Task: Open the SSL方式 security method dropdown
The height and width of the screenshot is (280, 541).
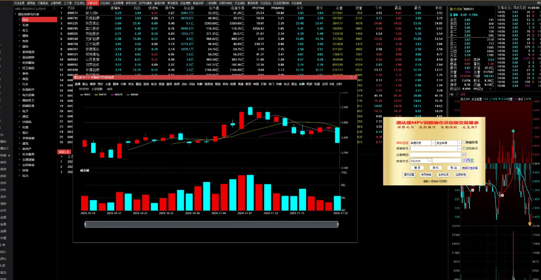Action: [430, 161]
